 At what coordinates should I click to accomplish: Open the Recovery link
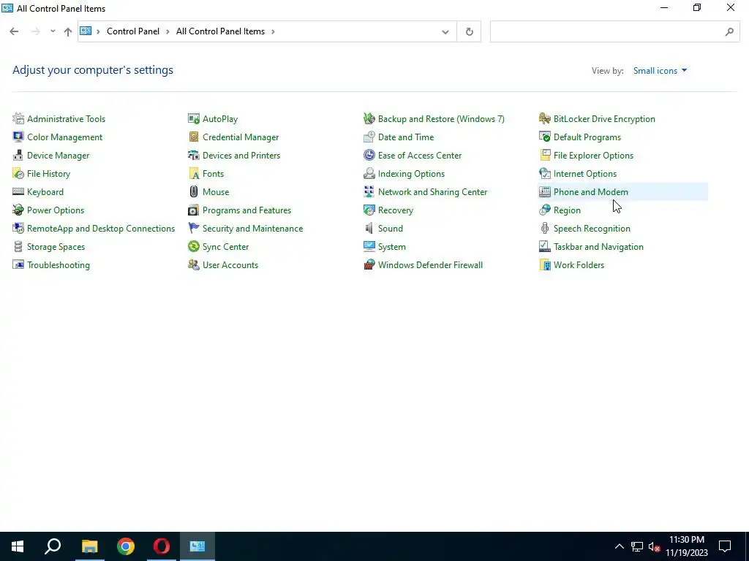(396, 210)
